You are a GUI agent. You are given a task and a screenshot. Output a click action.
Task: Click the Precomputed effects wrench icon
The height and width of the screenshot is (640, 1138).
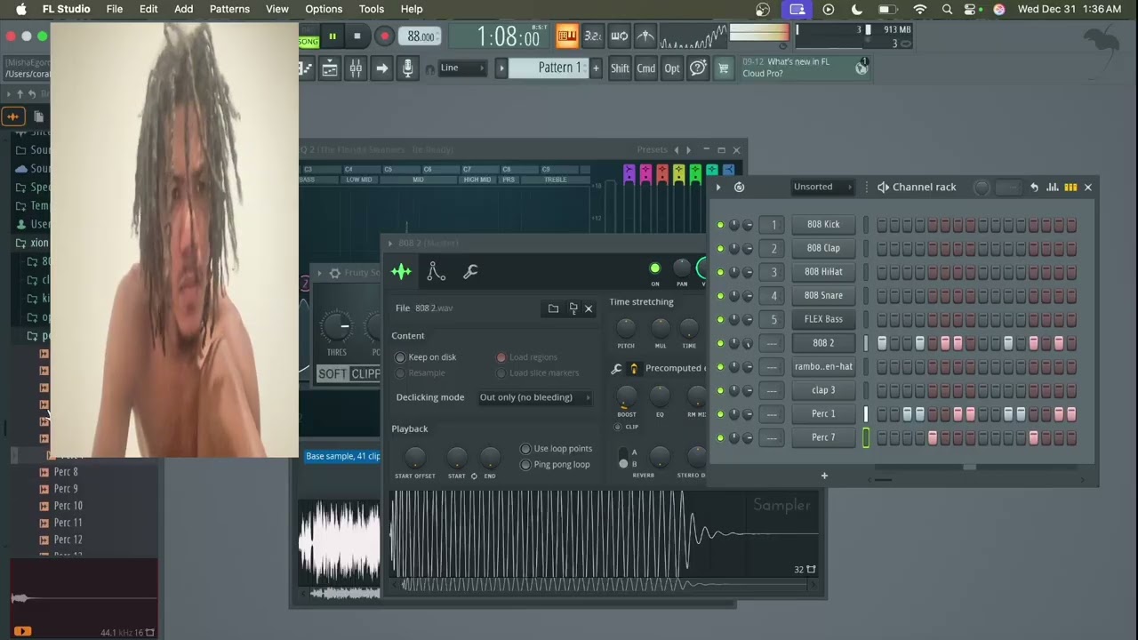click(x=616, y=368)
